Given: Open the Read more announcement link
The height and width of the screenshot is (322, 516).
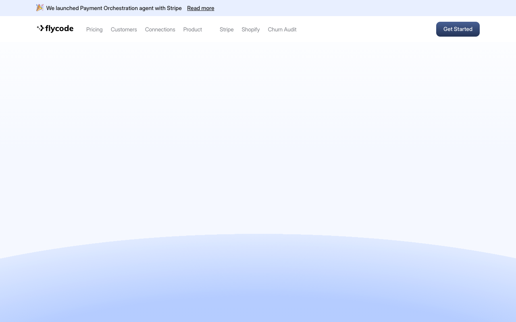Looking at the screenshot, I should [x=200, y=8].
